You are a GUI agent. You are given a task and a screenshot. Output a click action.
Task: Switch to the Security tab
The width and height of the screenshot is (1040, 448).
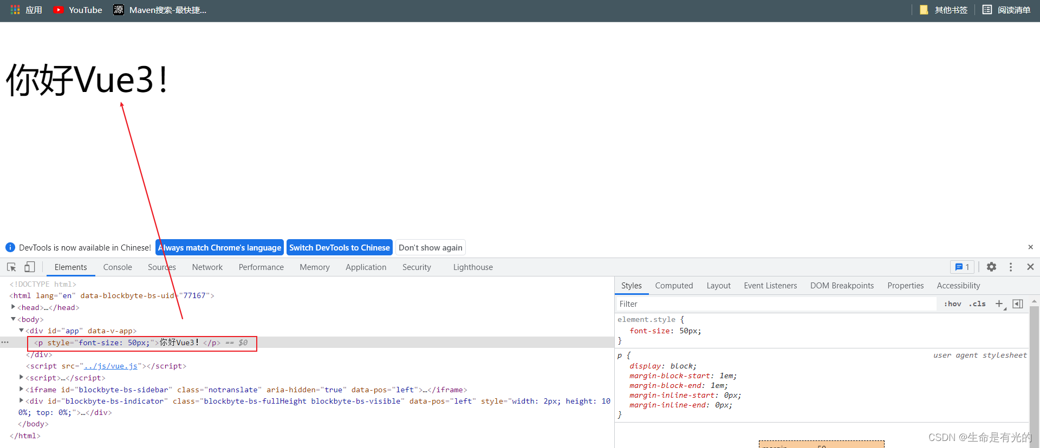417,267
